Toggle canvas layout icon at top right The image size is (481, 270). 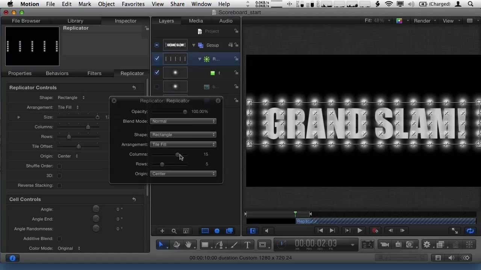pyautogui.click(x=469, y=21)
